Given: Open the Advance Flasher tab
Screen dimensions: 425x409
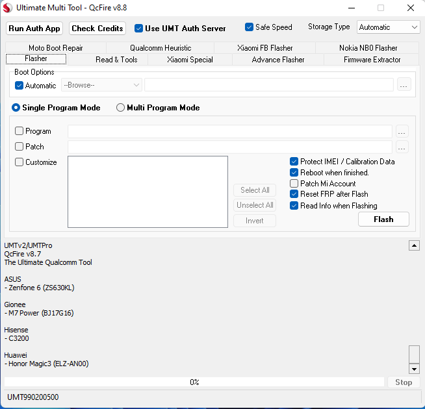Looking at the screenshot, I should point(278,60).
